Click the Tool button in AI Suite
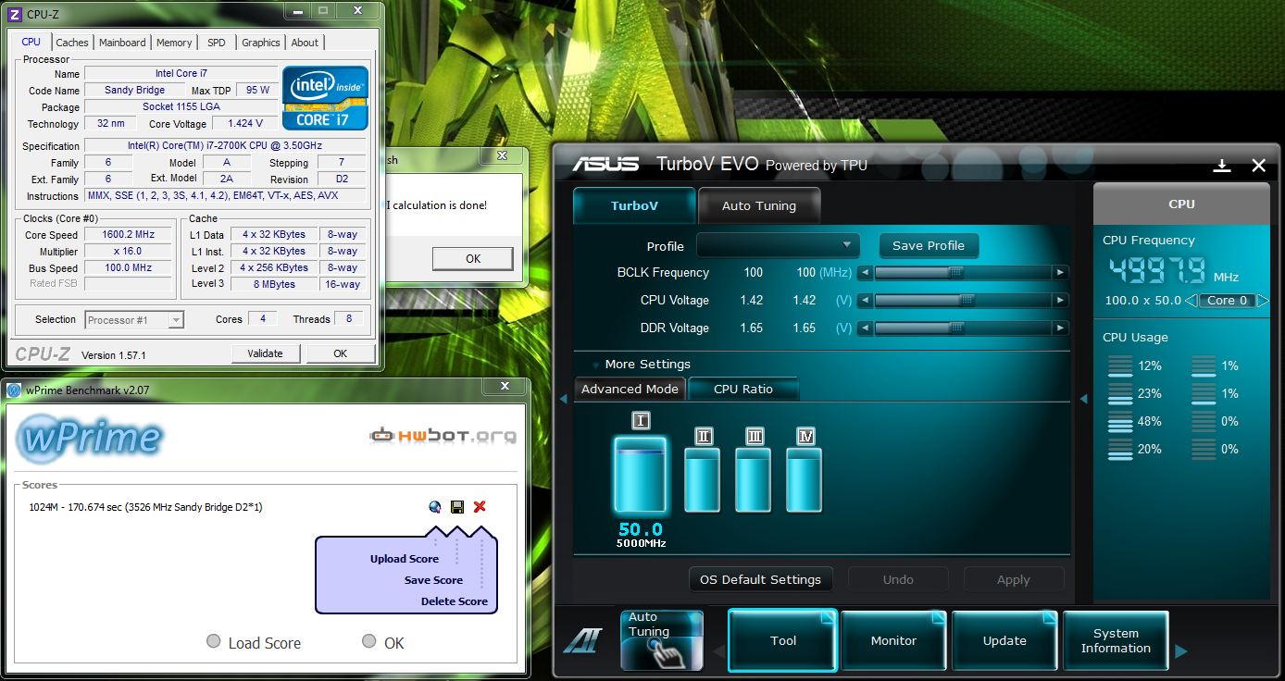The image size is (1285, 681). 783,640
